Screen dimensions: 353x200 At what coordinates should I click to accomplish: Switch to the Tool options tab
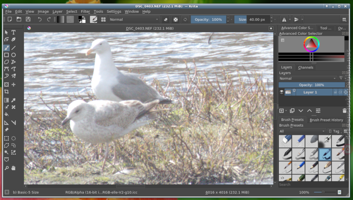click(325, 28)
